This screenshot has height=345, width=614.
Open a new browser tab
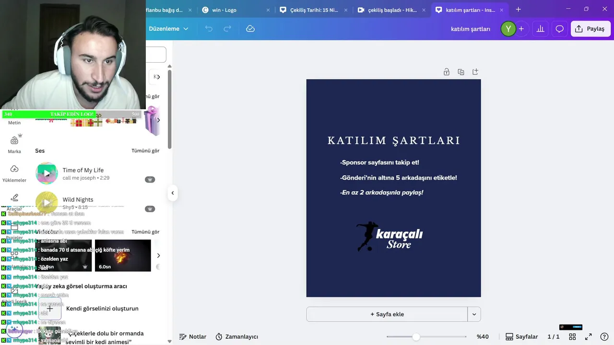coord(518,10)
